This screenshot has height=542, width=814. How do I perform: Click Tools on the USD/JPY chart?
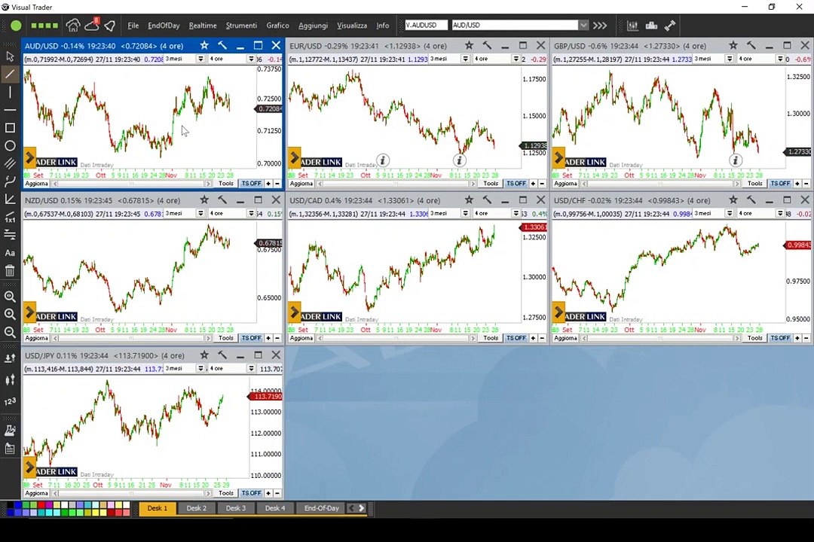pyautogui.click(x=225, y=493)
